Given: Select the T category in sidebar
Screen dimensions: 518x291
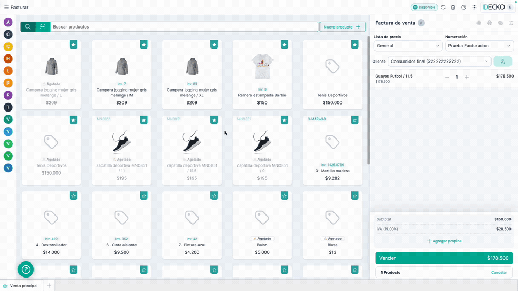Looking at the screenshot, I should (x=8, y=107).
